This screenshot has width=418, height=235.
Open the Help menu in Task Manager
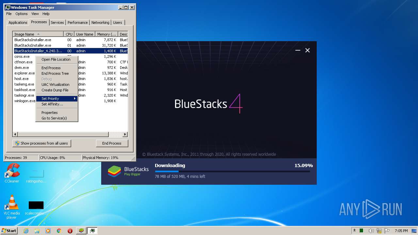coord(46,14)
